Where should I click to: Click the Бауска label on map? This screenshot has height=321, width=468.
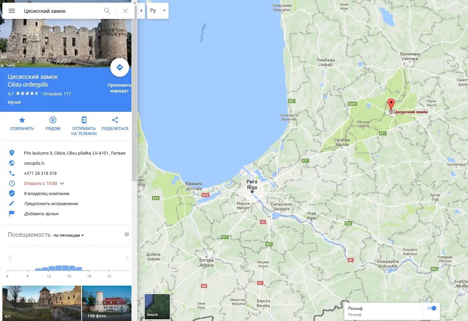pyautogui.click(x=263, y=303)
